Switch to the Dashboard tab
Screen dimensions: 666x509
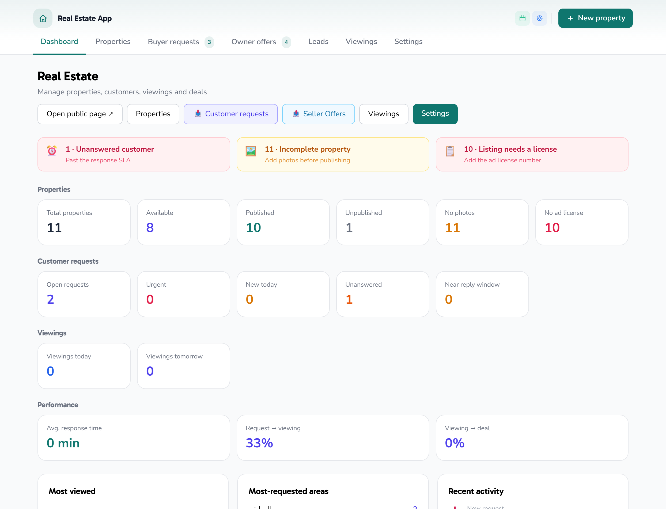(x=59, y=42)
